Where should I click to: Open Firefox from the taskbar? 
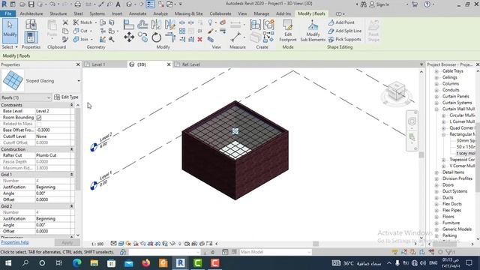[x=146, y=263]
